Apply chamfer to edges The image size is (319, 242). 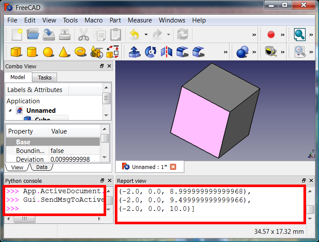point(199,52)
